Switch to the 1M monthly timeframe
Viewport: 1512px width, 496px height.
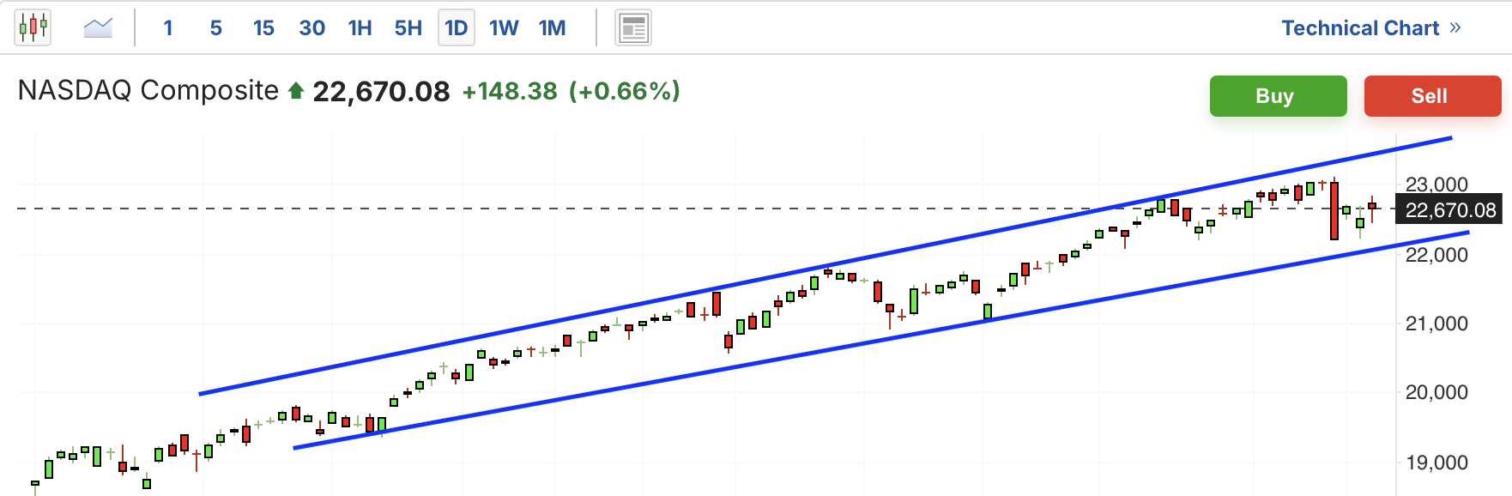click(x=553, y=28)
